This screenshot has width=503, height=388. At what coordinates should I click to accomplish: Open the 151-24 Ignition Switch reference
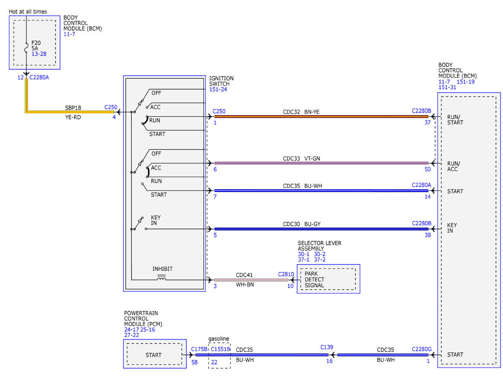(x=218, y=89)
